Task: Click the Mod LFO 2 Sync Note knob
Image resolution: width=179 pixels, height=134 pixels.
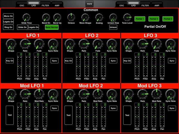Action: [112, 94]
